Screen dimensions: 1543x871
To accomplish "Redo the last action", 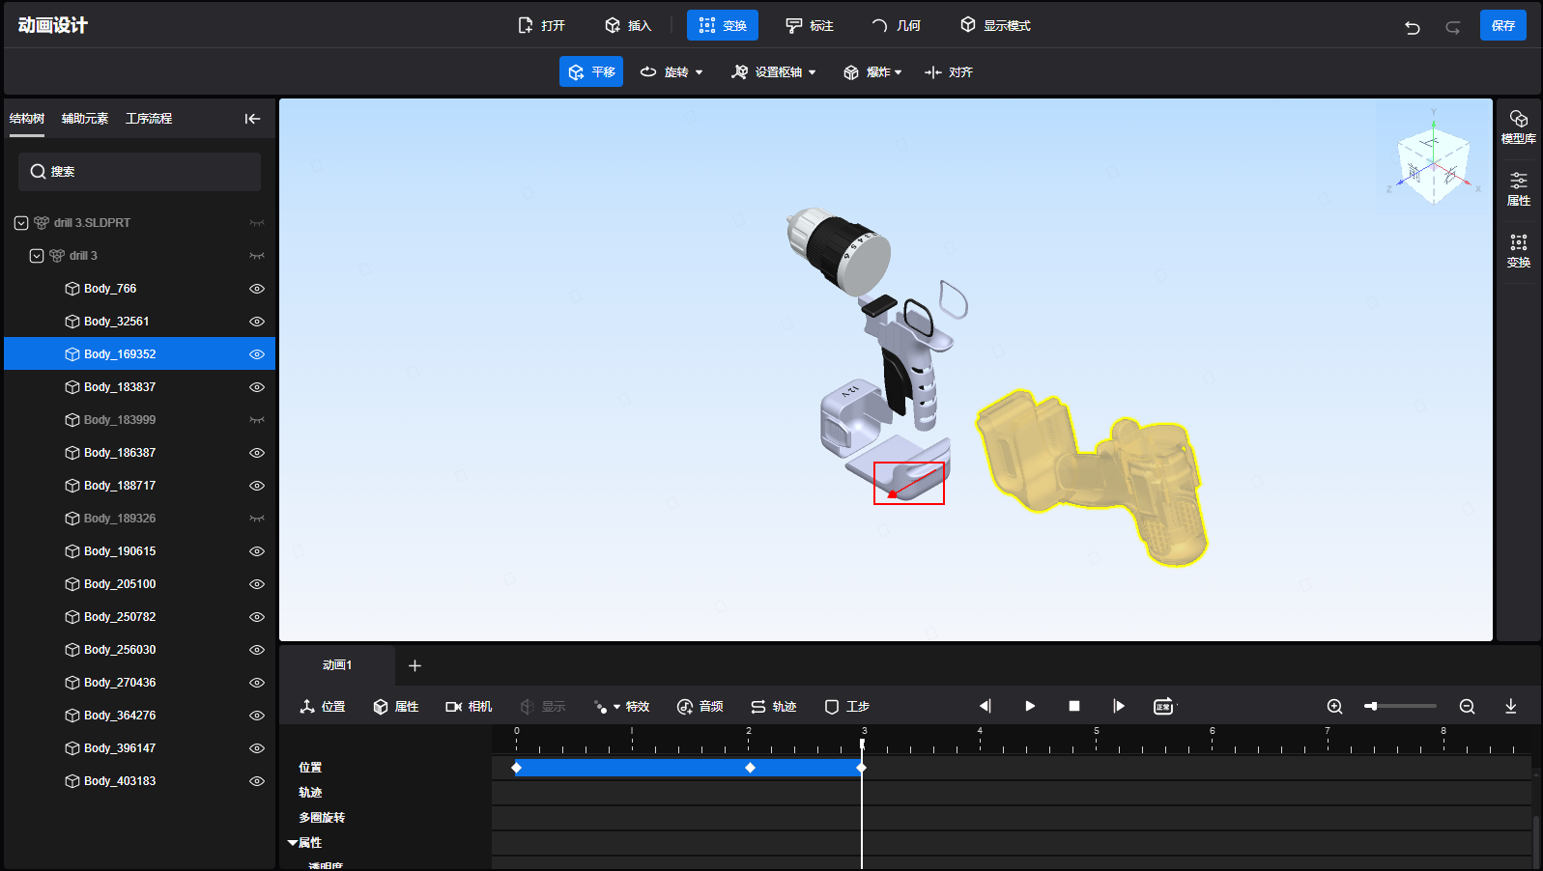I will [1452, 27].
